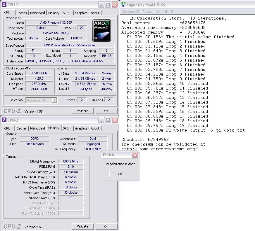Minimize the top CPU-Z window
255x231 pixels.
[101, 5]
